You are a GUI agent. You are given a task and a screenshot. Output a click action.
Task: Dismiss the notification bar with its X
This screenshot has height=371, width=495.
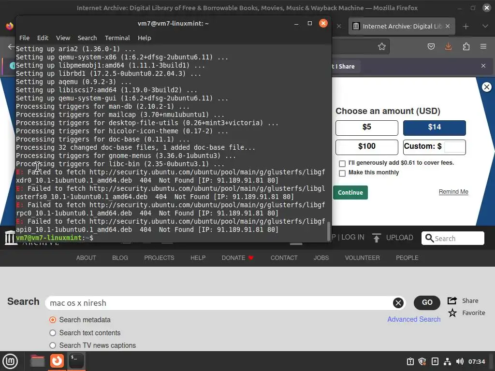pyautogui.click(x=483, y=66)
